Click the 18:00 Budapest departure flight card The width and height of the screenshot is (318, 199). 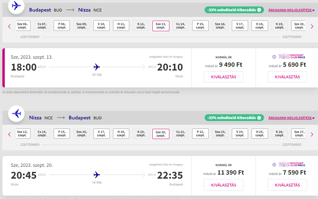click(97, 68)
